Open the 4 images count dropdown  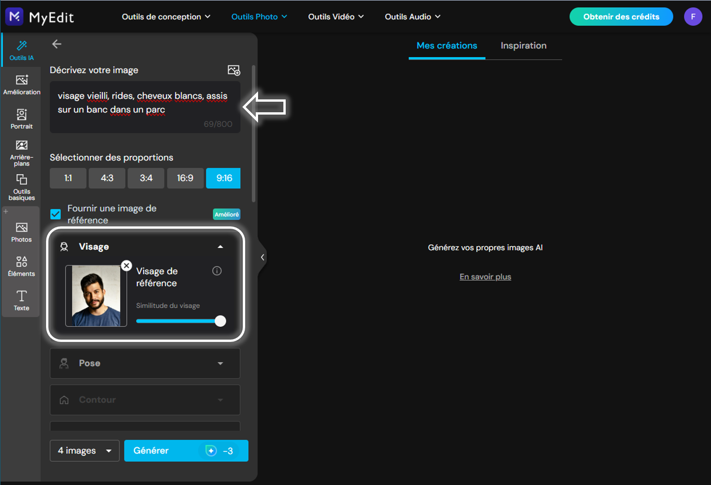[x=85, y=451]
